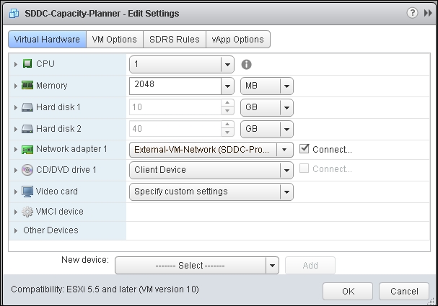Toggle the CD/DVD drive 1 Connect checkbox
Viewport: 438px width, 306px height.
[x=304, y=168]
